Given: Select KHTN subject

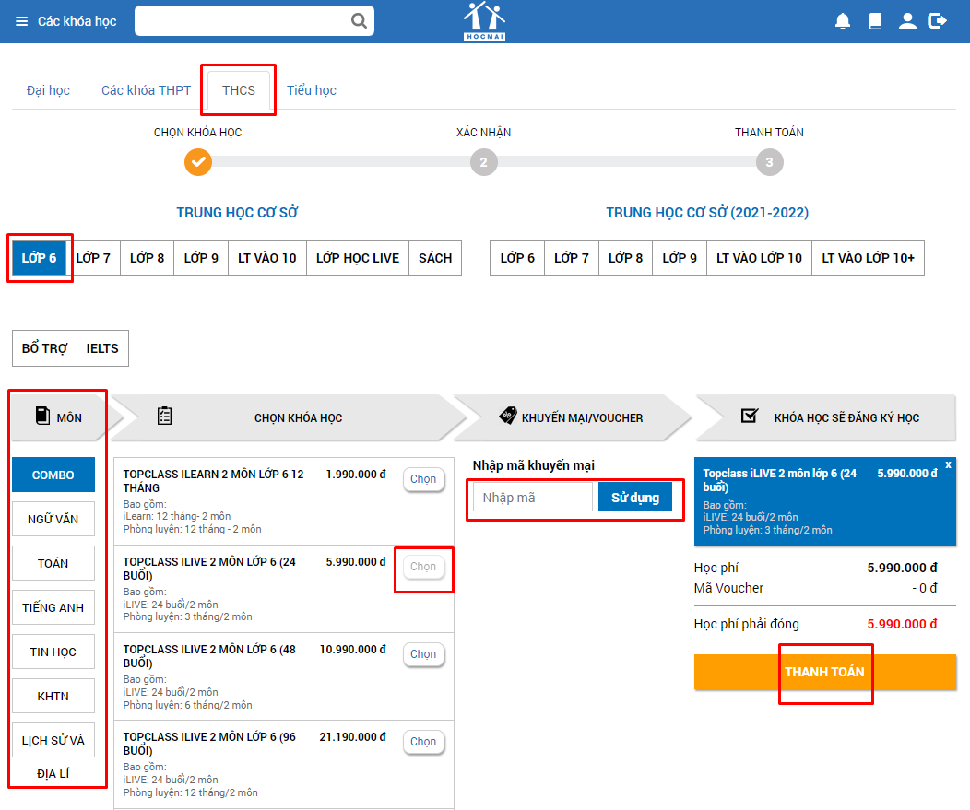Looking at the screenshot, I should coord(53,696).
